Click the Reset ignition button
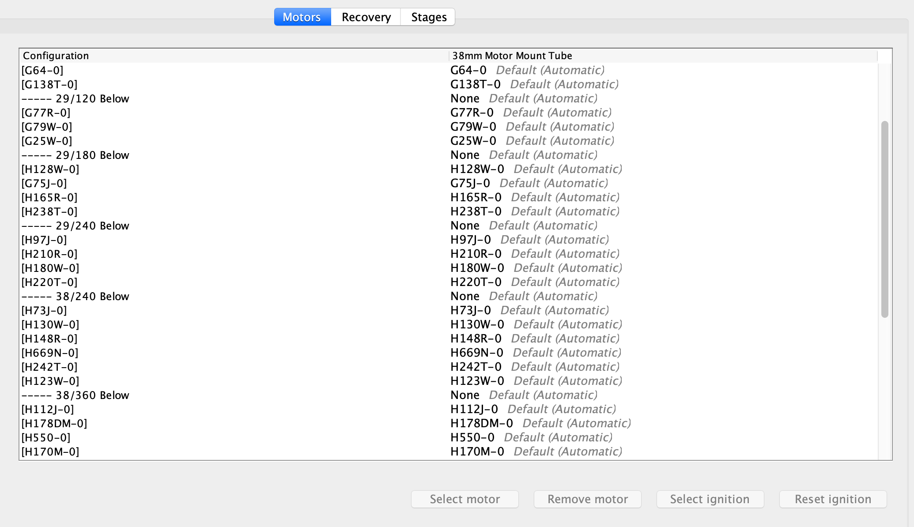 (x=832, y=499)
